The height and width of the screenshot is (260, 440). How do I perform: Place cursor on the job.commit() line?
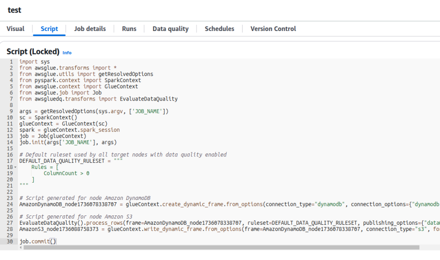click(x=38, y=241)
